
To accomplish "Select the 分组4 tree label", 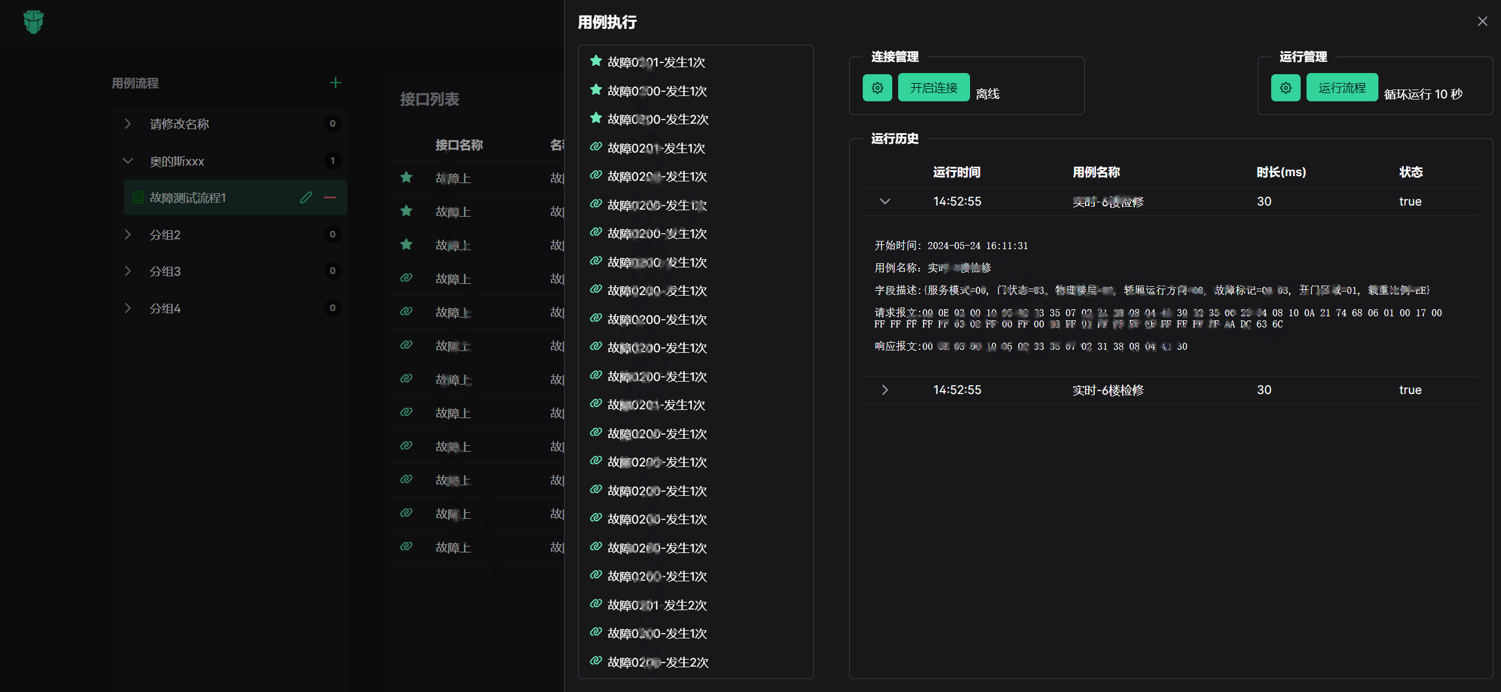I will (165, 308).
